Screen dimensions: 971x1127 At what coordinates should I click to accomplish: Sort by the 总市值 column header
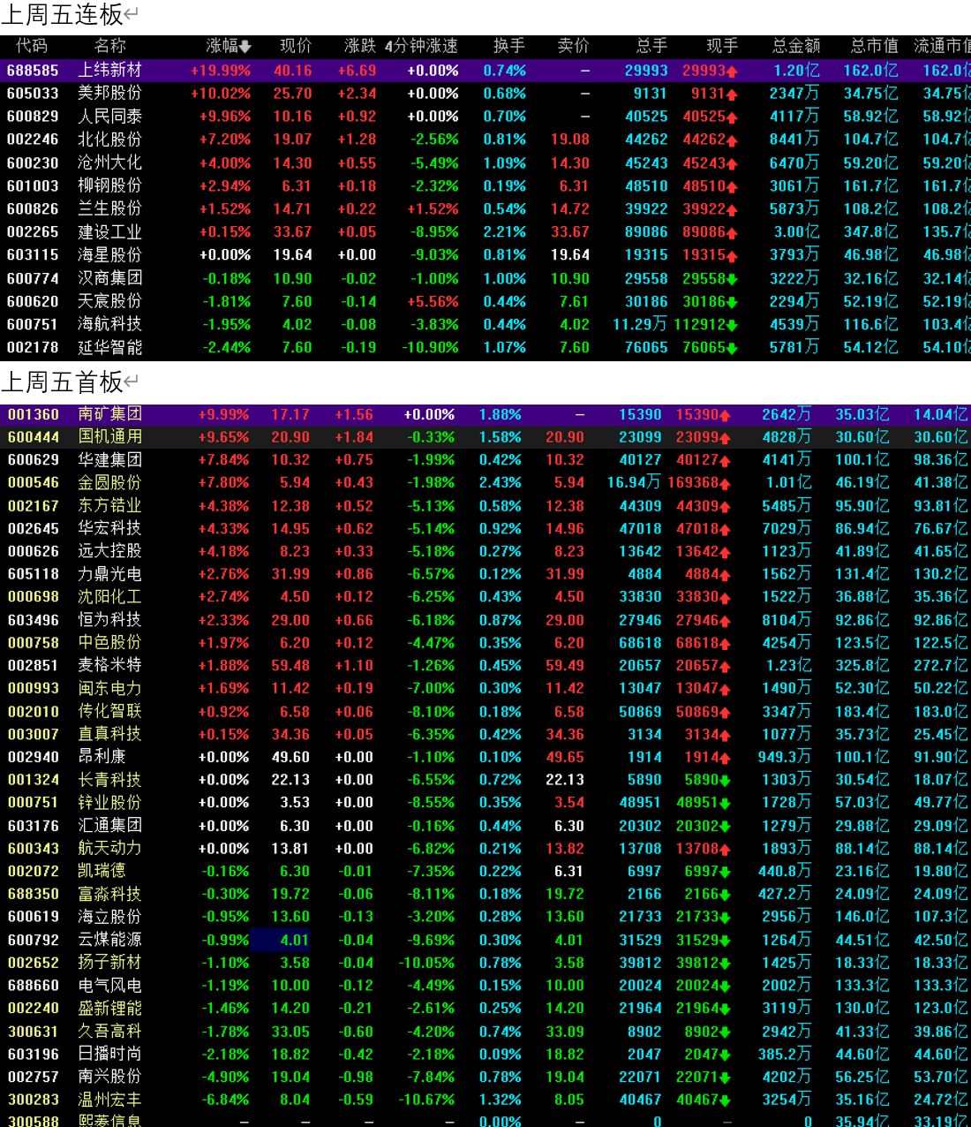[875, 46]
